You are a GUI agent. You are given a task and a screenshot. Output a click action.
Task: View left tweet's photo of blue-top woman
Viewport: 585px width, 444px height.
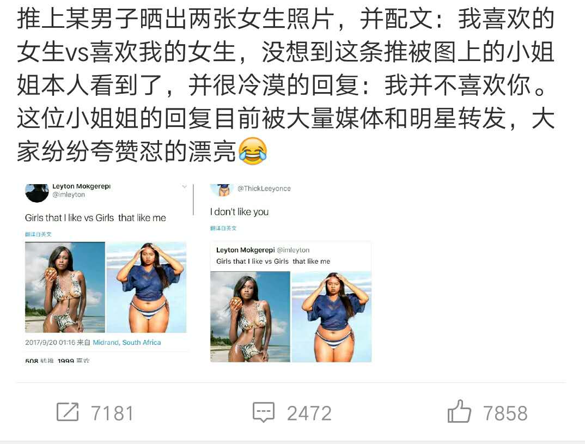(146, 287)
